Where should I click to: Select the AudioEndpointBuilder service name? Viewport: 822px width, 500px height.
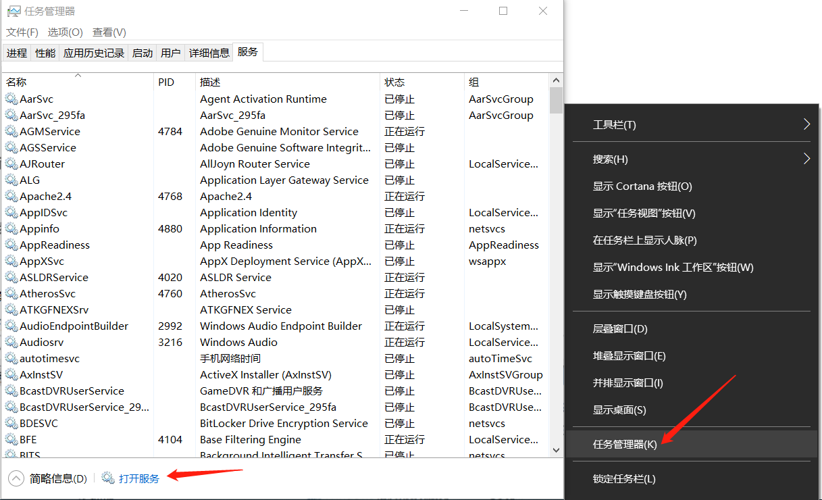(74, 326)
